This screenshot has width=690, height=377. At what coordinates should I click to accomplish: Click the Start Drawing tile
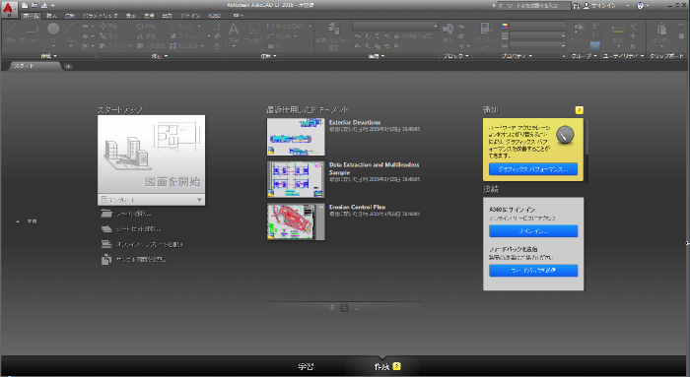tap(151, 156)
